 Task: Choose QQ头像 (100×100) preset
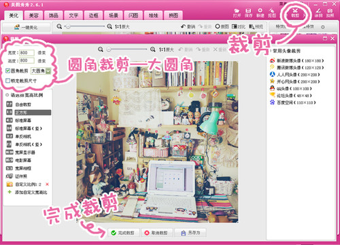click(x=291, y=88)
